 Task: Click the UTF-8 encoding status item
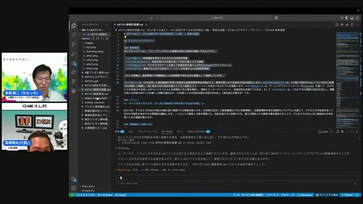pos(285,195)
